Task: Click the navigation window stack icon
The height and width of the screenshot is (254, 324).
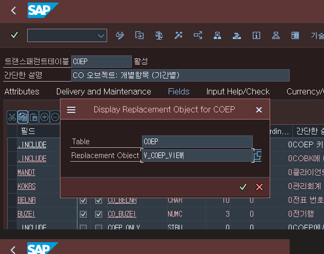Action: (x=237, y=35)
